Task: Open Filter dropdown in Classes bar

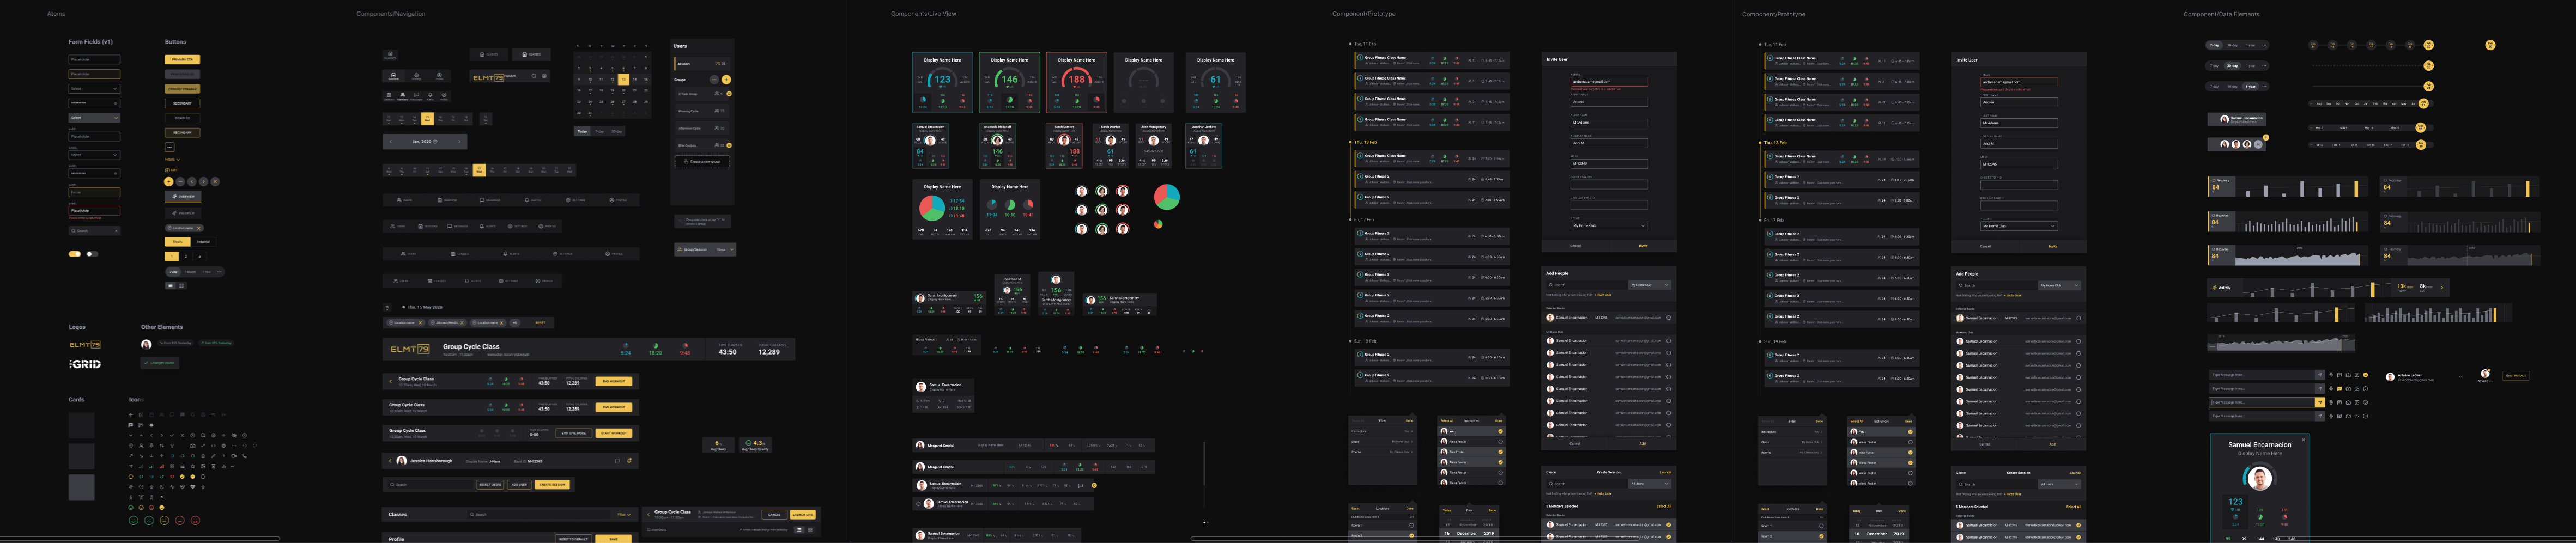Action: 623,514
